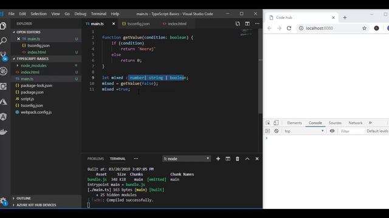Split the editor to the right
Screen dimensions: 389x218
pyautogui.click(x=247, y=24)
